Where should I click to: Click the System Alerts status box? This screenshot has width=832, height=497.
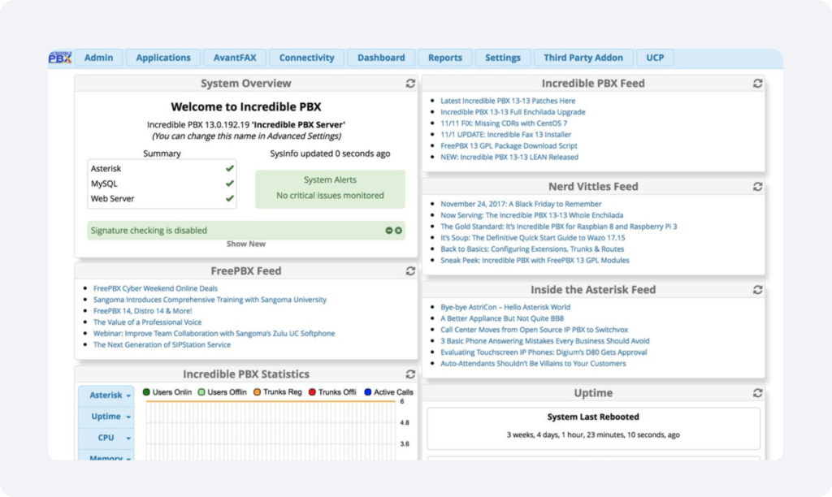(330, 189)
